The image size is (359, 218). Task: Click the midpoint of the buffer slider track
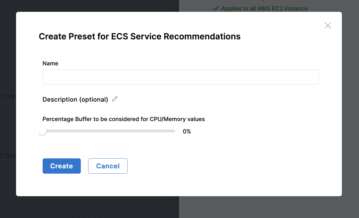coord(109,131)
